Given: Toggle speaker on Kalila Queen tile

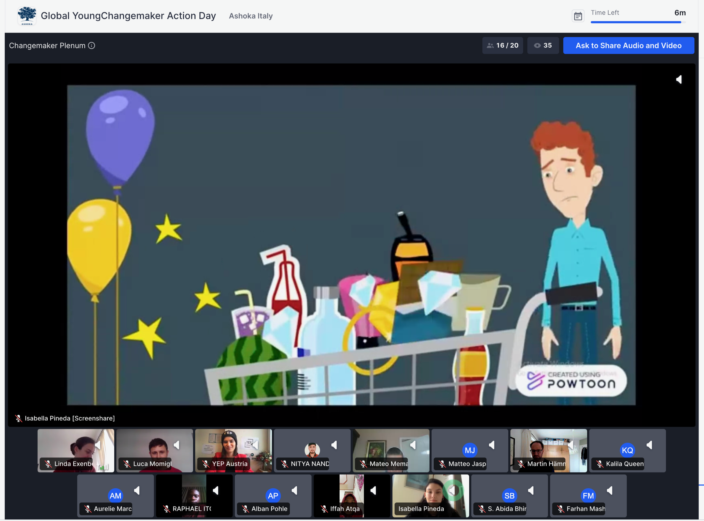Looking at the screenshot, I should coord(649,445).
